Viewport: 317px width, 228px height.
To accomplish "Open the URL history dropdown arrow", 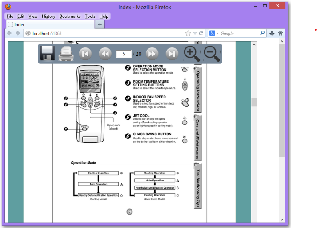I will [x=195, y=34].
